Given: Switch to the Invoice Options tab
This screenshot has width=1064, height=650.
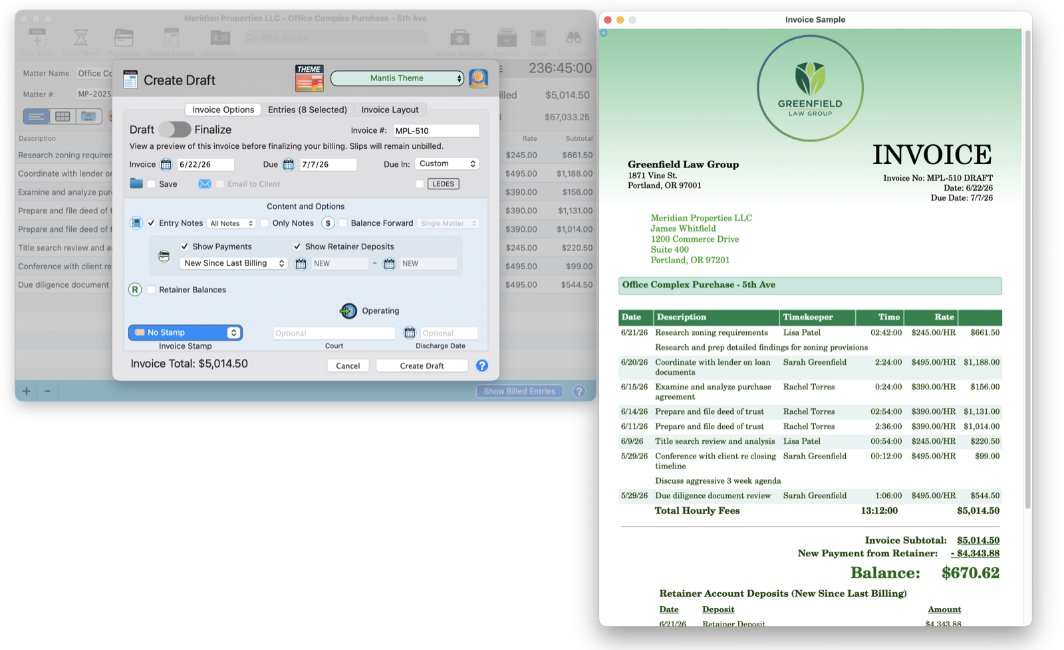Looking at the screenshot, I should [223, 110].
